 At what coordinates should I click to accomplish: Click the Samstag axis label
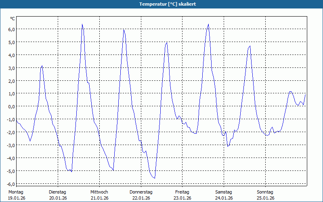[x=224, y=192]
